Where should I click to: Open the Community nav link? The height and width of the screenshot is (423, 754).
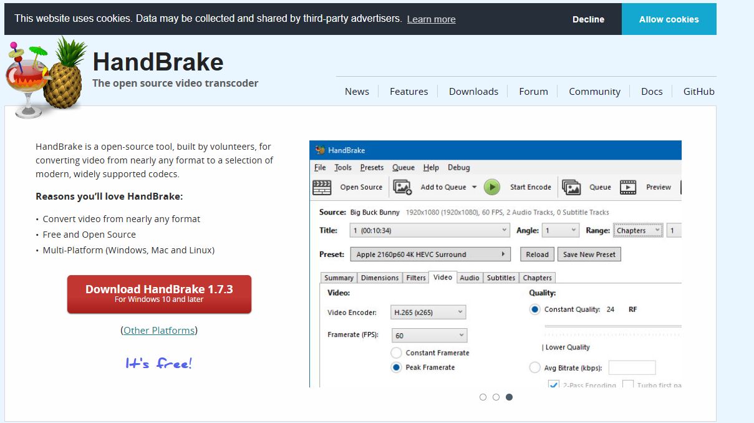(594, 91)
